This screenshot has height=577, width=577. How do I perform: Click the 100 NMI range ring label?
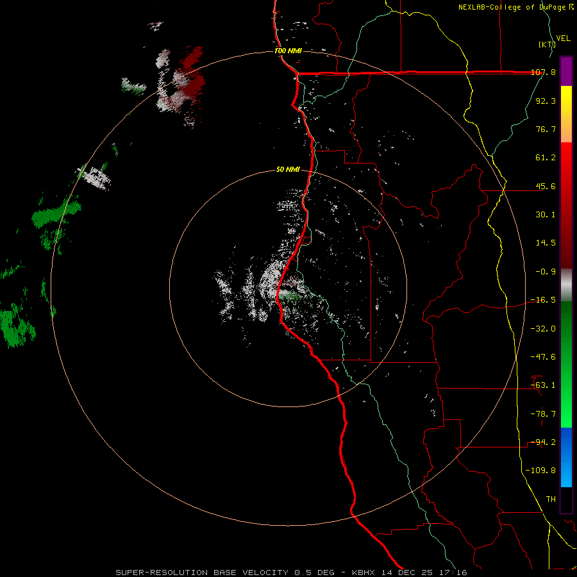coord(288,51)
